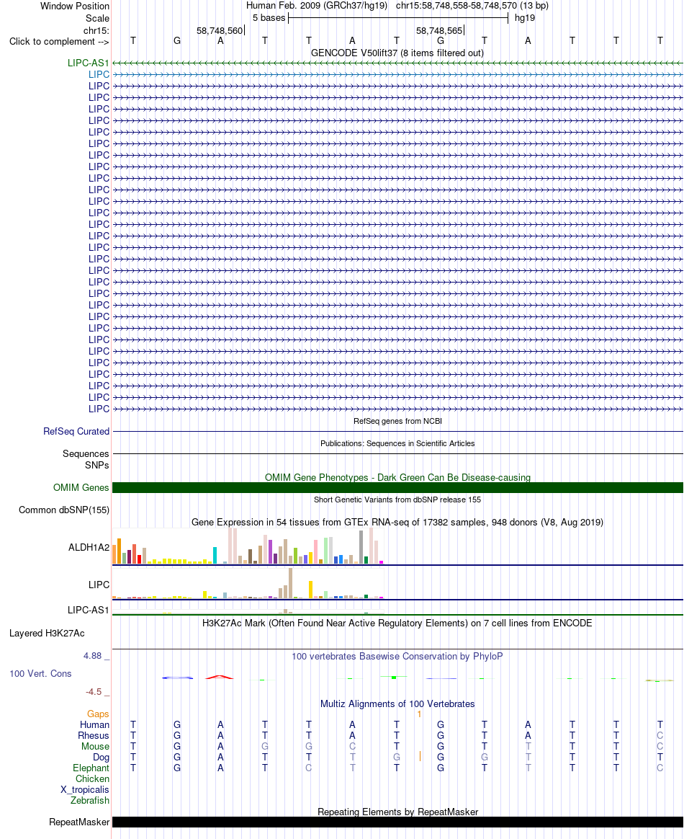Click the RepeatMasker track label
Screen dimensions: 684x839
click(x=79, y=822)
